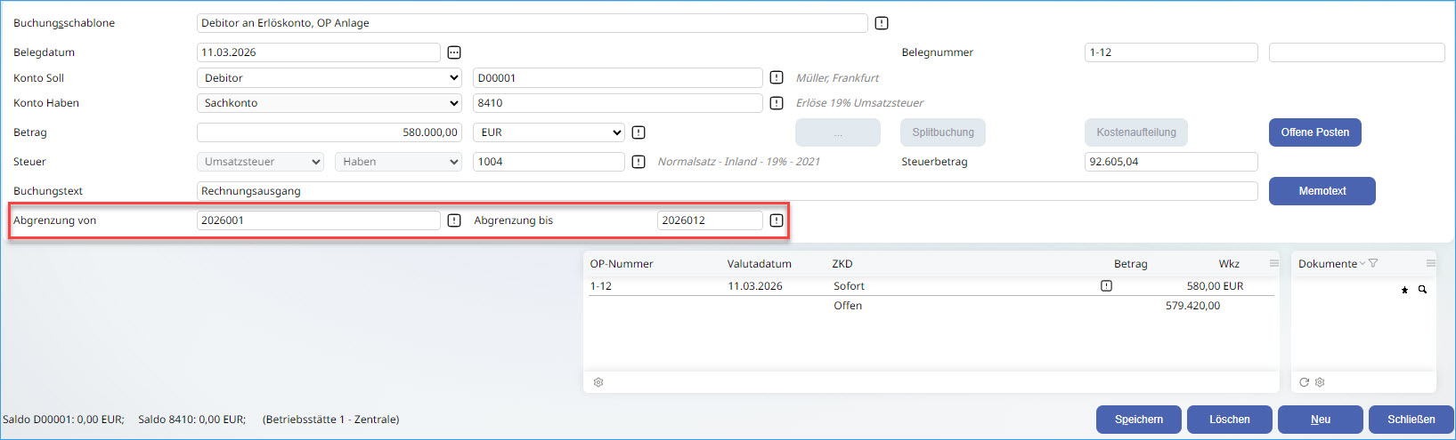Image resolution: width=1456 pixels, height=440 pixels.
Task: Open the OP table settings gear
Action: pos(598,382)
